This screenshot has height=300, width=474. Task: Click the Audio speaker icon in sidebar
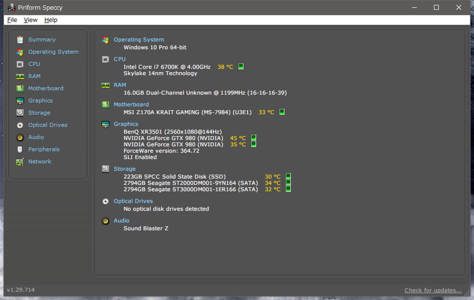click(20, 138)
